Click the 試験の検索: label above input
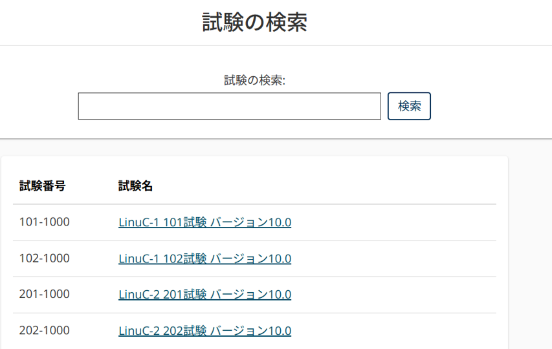552x349 pixels. [x=254, y=81]
